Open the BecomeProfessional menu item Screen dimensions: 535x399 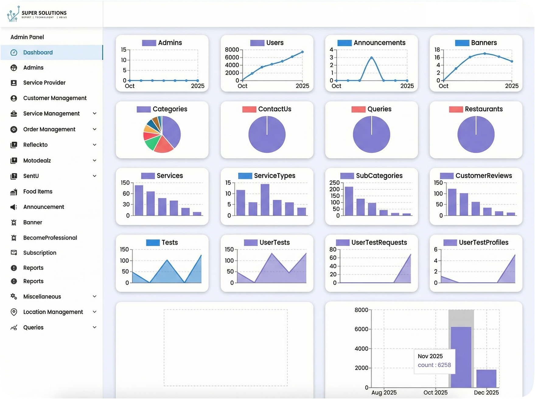pos(50,238)
